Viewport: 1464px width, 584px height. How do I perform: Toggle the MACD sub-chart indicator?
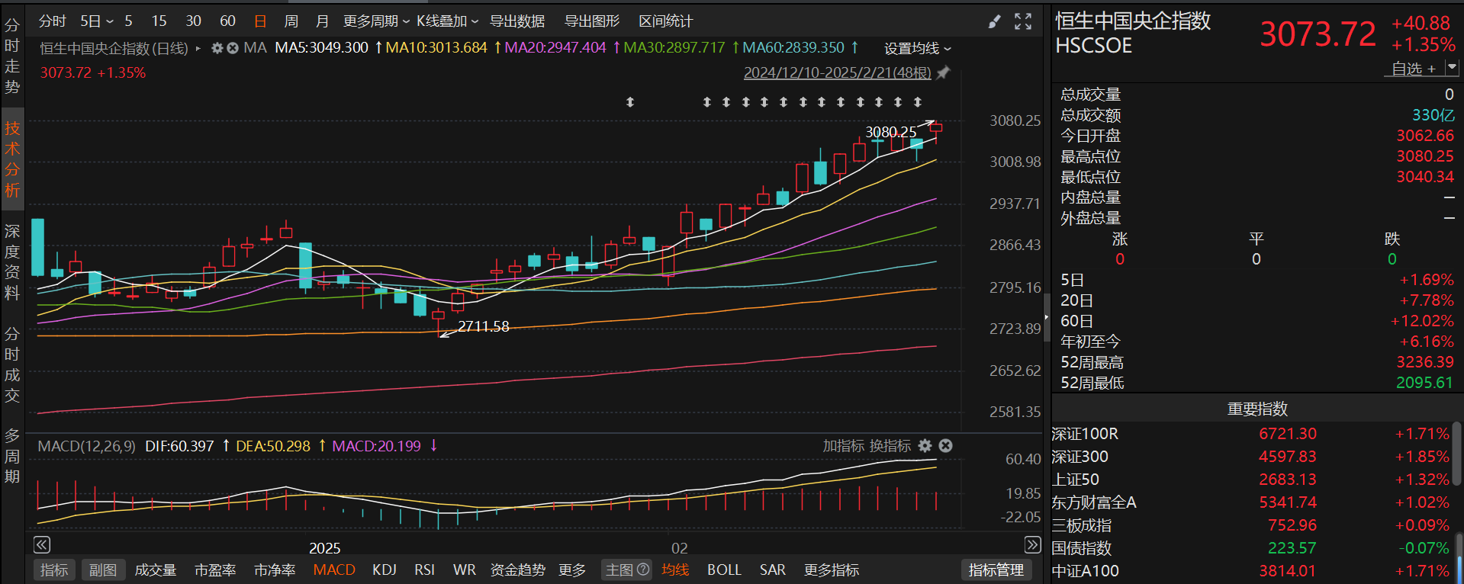pos(334,570)
